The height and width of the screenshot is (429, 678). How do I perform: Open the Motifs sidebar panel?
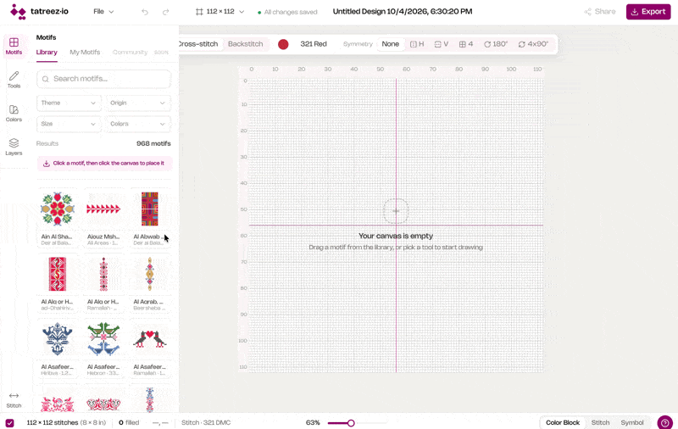(x=14, y=47)
